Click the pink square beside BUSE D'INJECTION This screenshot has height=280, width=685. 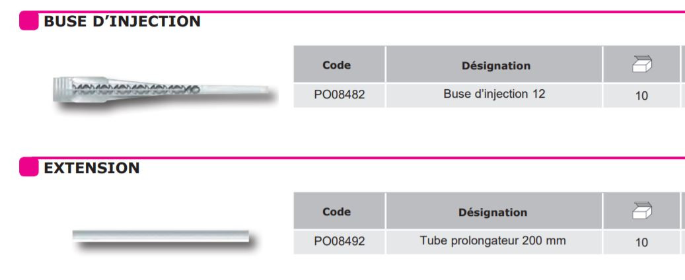coord(28,22)
